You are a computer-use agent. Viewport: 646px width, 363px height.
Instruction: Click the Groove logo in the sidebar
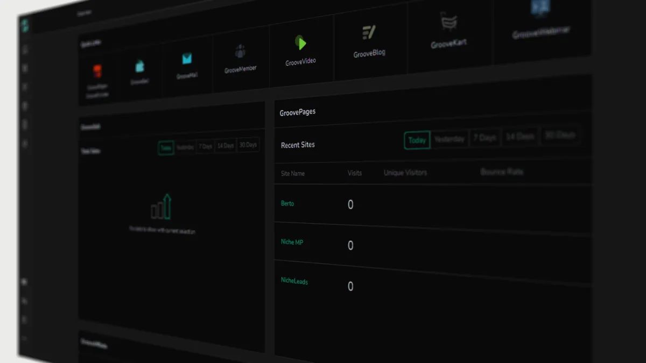coord(25,25)
